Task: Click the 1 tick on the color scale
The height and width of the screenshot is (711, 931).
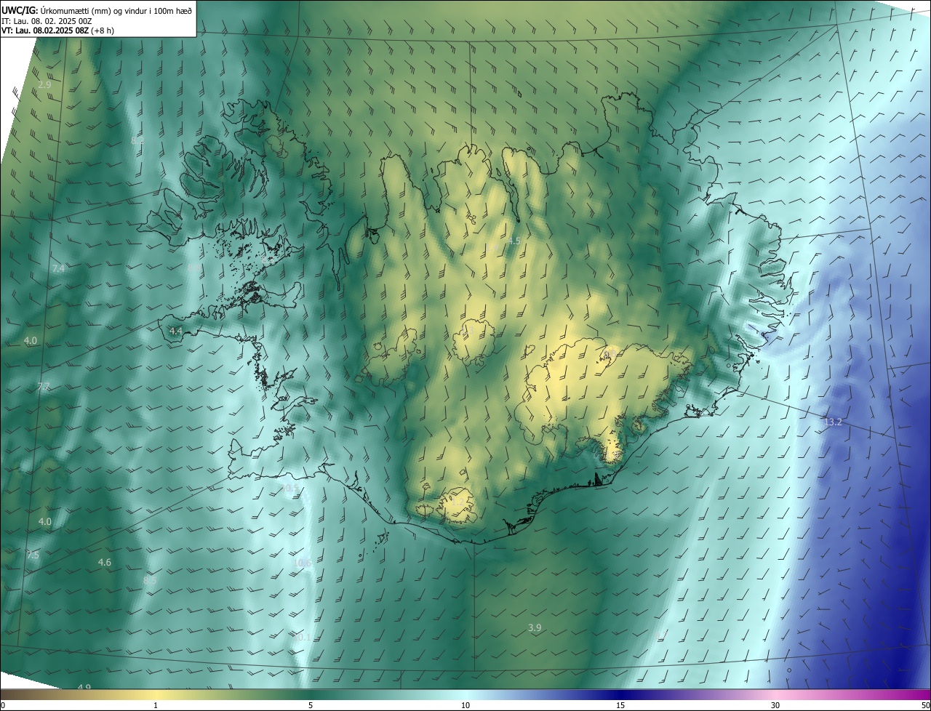Action: point(156,705)
